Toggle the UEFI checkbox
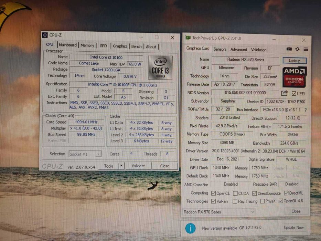321x241 pixels. pyautogui.click(x=294, y=94)
